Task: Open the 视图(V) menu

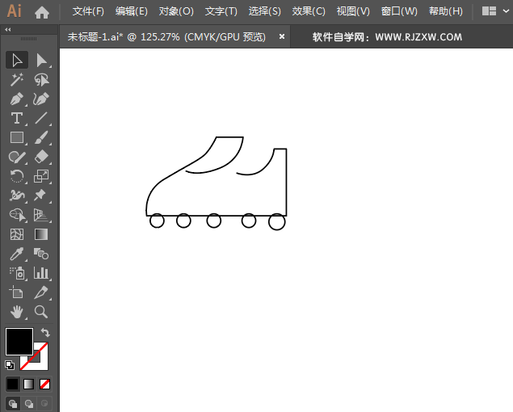Action: pos(353,11)
